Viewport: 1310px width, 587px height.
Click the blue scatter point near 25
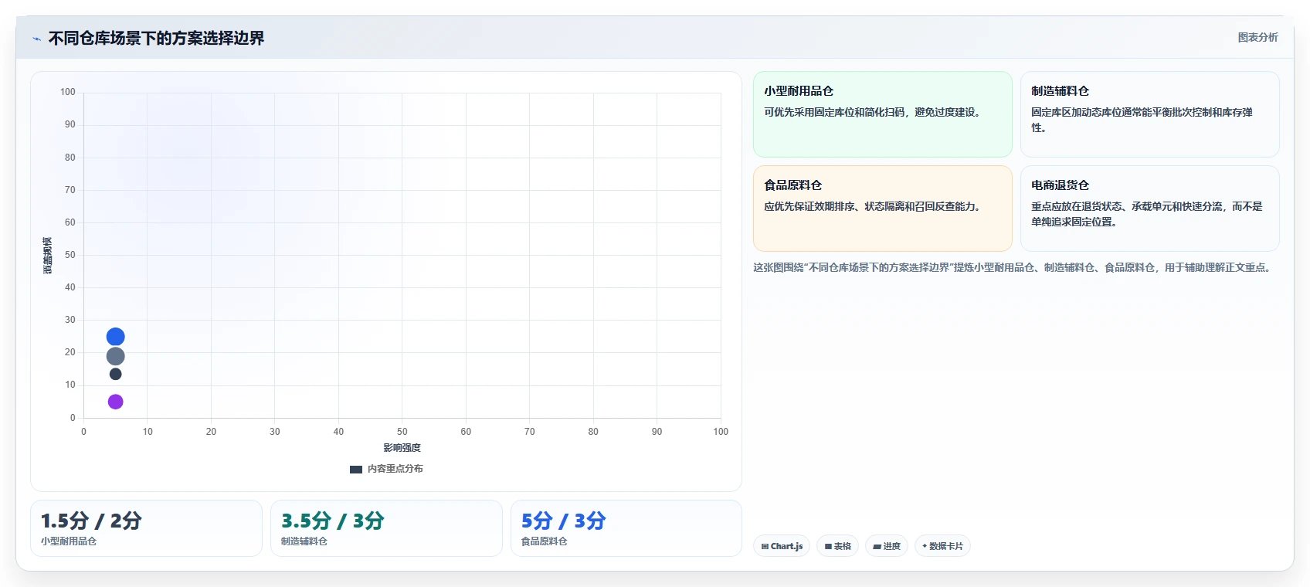[x=115, y=337]
